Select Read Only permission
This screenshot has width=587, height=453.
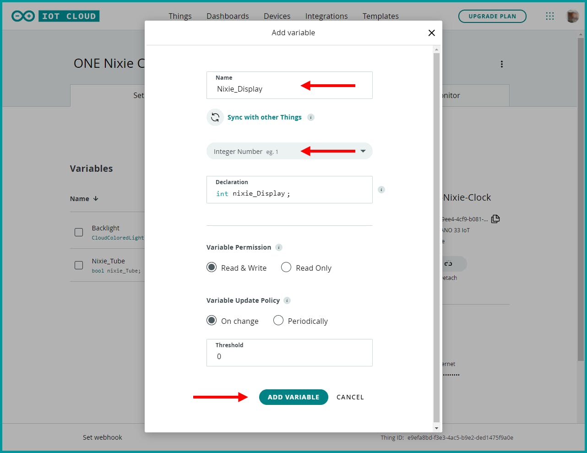pos(286,267)
